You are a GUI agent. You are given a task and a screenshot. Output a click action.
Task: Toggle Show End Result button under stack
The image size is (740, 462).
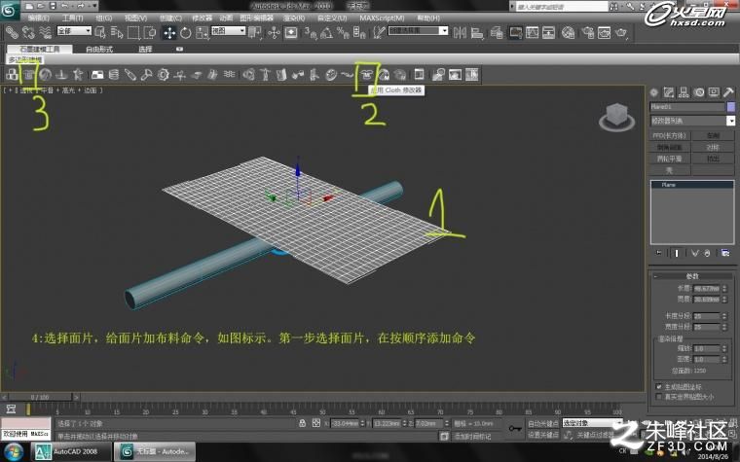pyautogui.click(x=677, y=253)
